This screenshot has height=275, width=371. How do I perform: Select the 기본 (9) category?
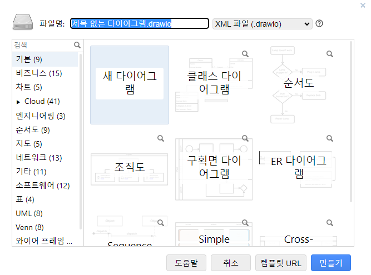pyautogui.click(x=45, y=59)
